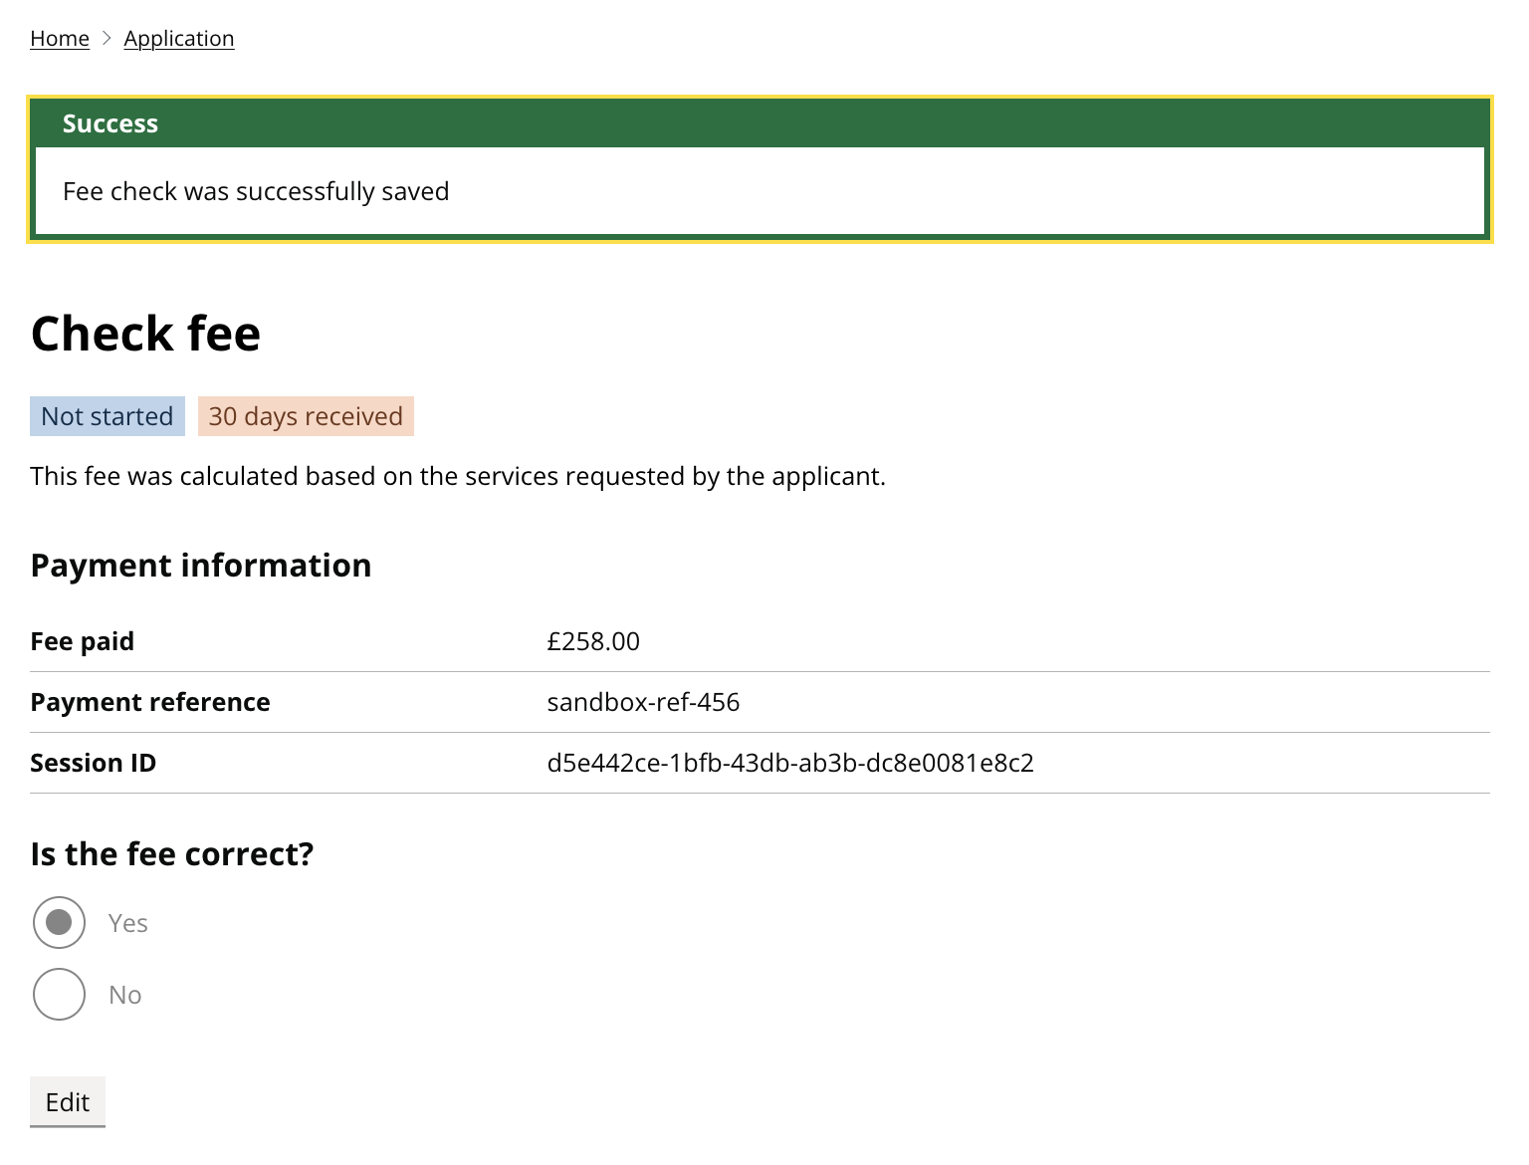
Task: Click the fee calculation description text
Action: pos(458,476)
